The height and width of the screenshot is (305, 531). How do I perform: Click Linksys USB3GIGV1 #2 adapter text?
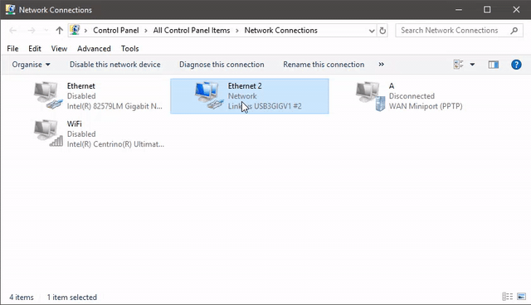pyautogui.click(x=265, y=106)
